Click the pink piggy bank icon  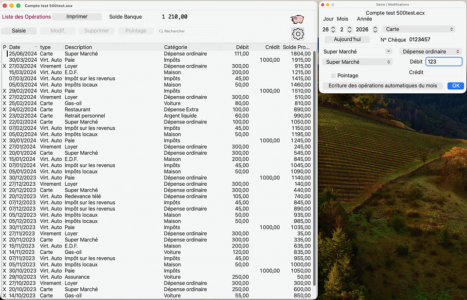point(297,19)
